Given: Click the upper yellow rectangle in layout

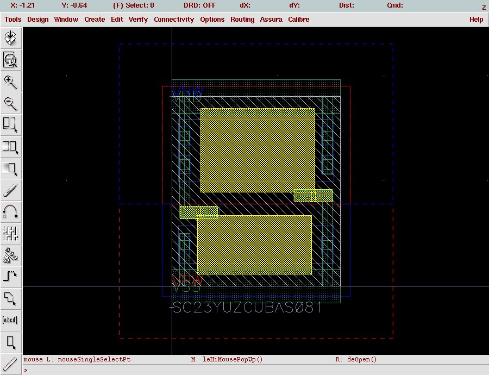Looking at the screenshot, I should pos(258,150).
